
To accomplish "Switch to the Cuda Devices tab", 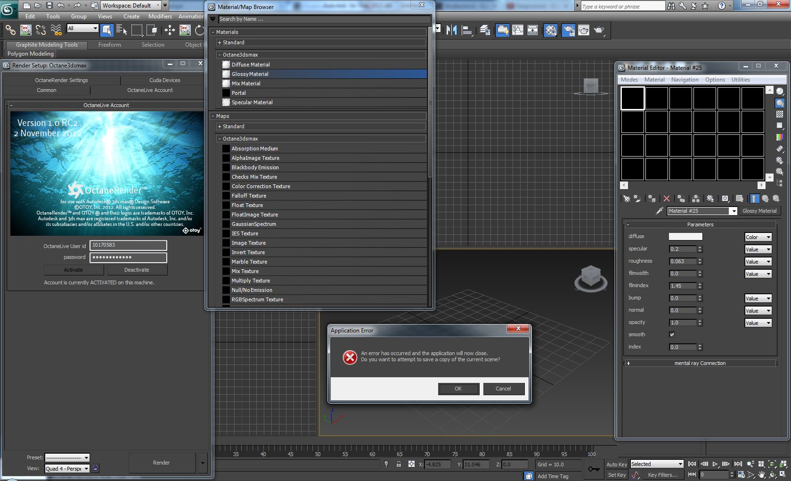I will point(164,80).
